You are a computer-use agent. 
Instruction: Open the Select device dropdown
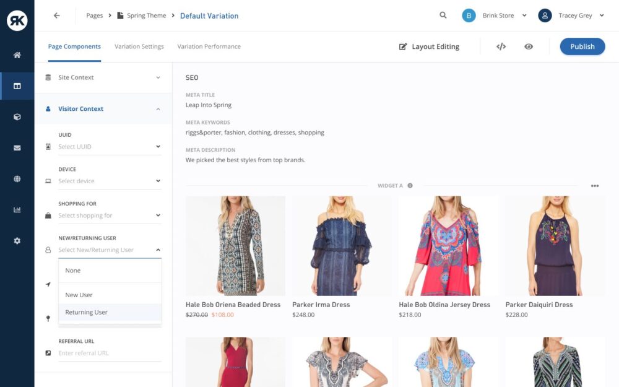[x=108, y=181]
